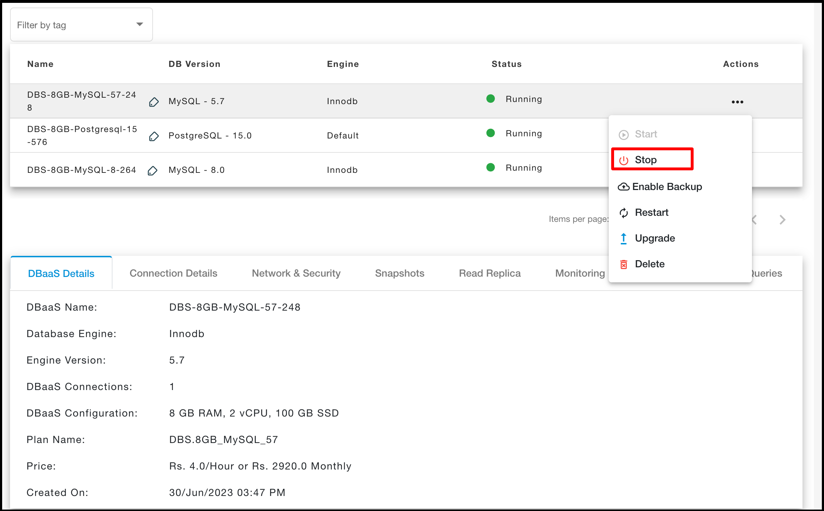This screenshot has width=824, height=511.
Task: Click the Enable Backup icon
Action: tap(624, 187)
